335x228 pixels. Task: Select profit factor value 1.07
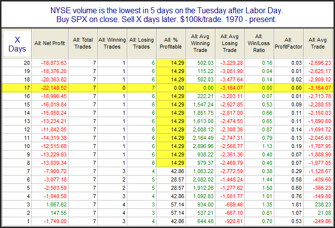coord(296,213)
